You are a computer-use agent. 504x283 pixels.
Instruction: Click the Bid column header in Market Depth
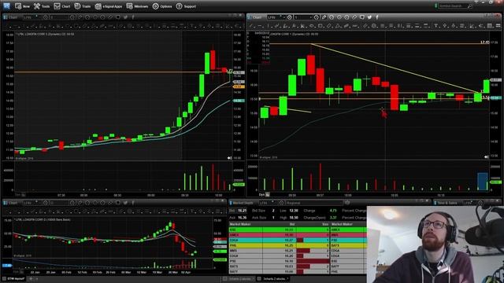click(x=280, y=224)
